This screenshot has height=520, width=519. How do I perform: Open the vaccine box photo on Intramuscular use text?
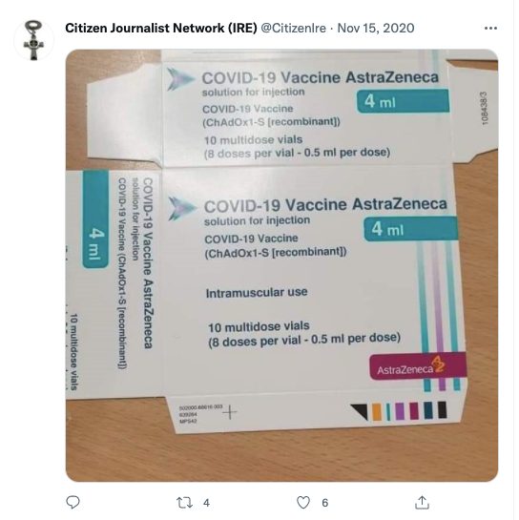257,293
